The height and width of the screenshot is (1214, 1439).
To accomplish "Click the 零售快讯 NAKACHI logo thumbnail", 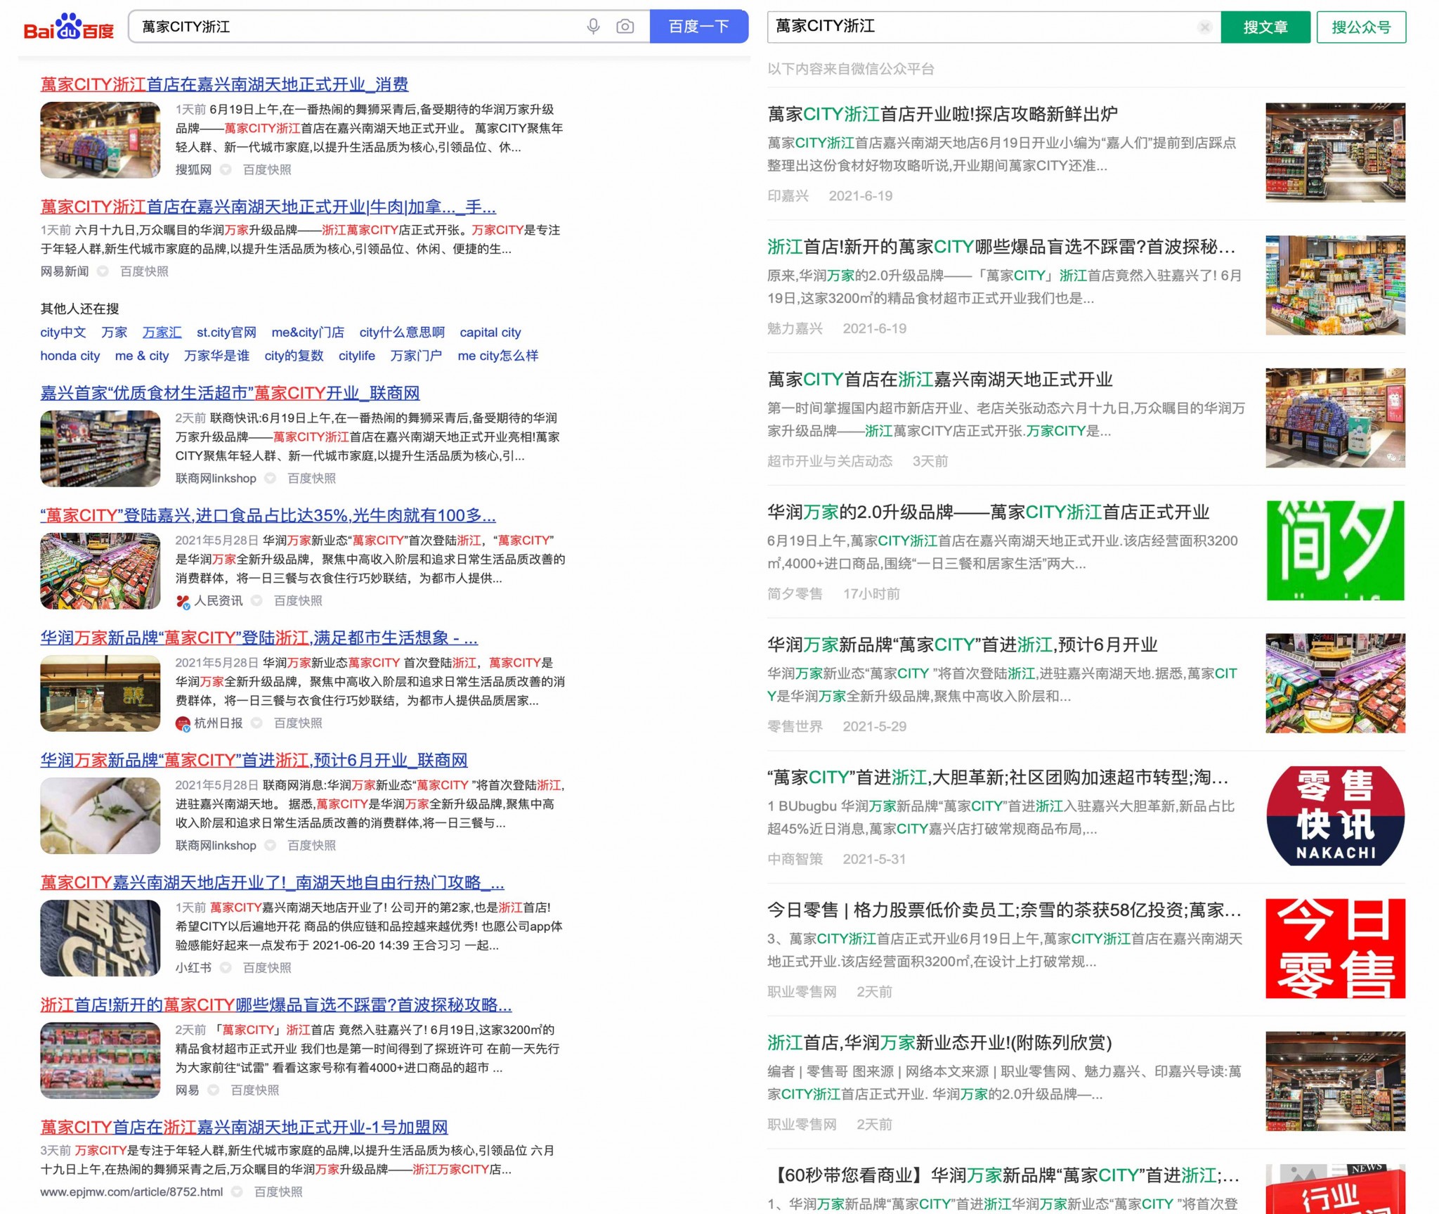I will pos(1335,815).
